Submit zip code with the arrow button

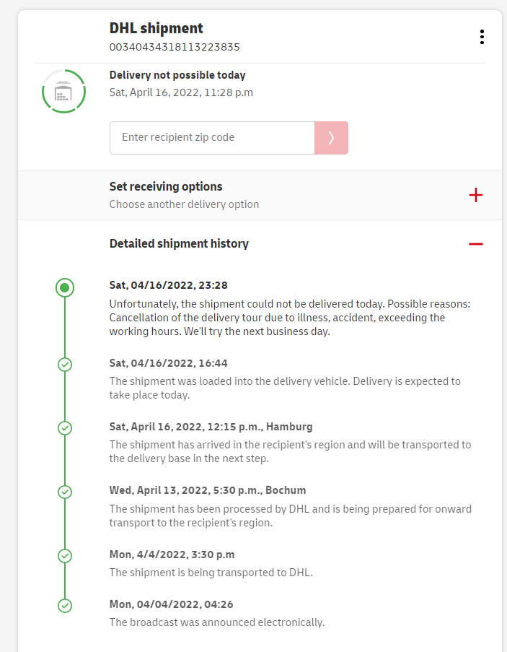pyautogui.click(x=331, y=137)
